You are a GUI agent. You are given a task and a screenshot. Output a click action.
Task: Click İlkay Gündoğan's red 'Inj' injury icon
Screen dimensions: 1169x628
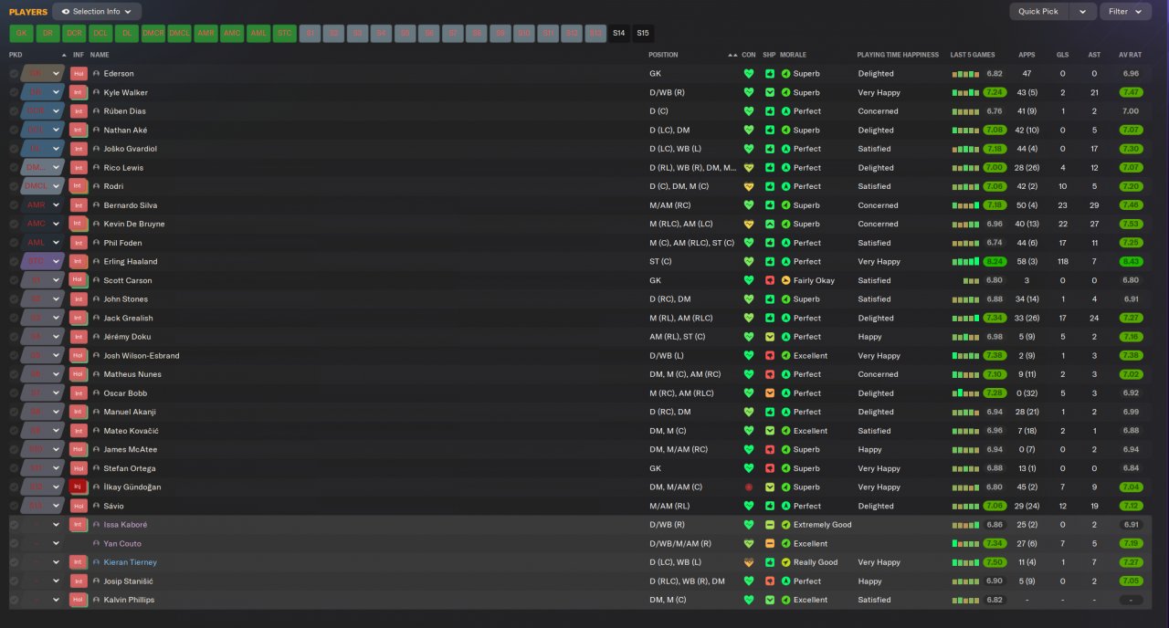(x=79, y=487)
